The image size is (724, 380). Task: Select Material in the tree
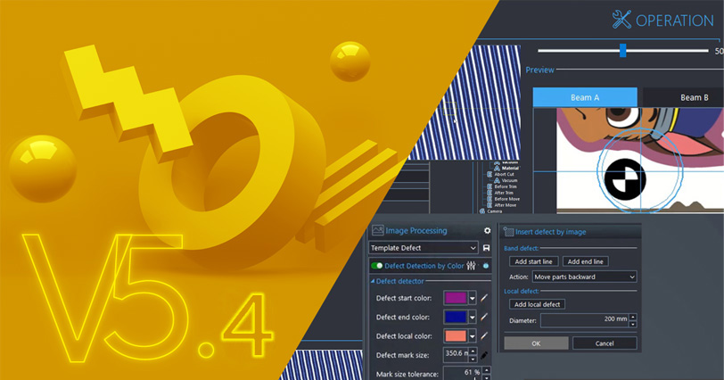[x=510, y=168]
